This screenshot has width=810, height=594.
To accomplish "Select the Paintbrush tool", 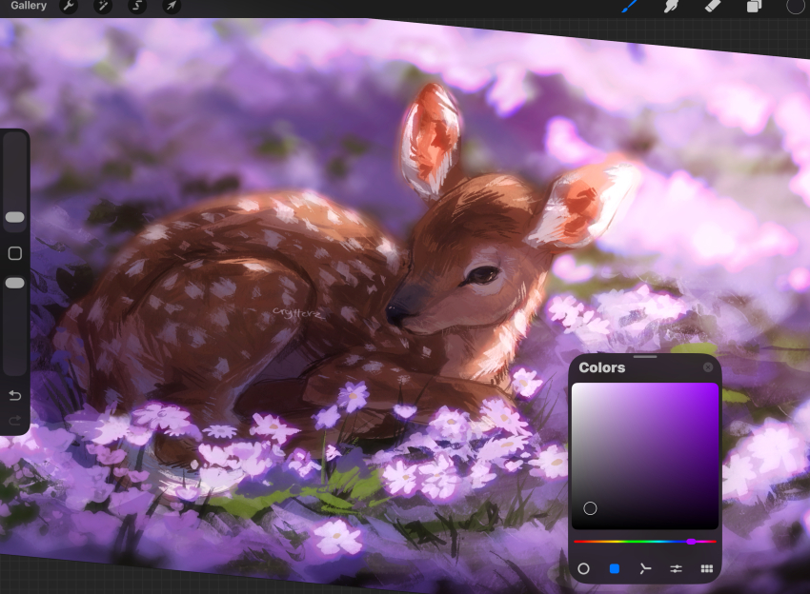I will point(628,8).
